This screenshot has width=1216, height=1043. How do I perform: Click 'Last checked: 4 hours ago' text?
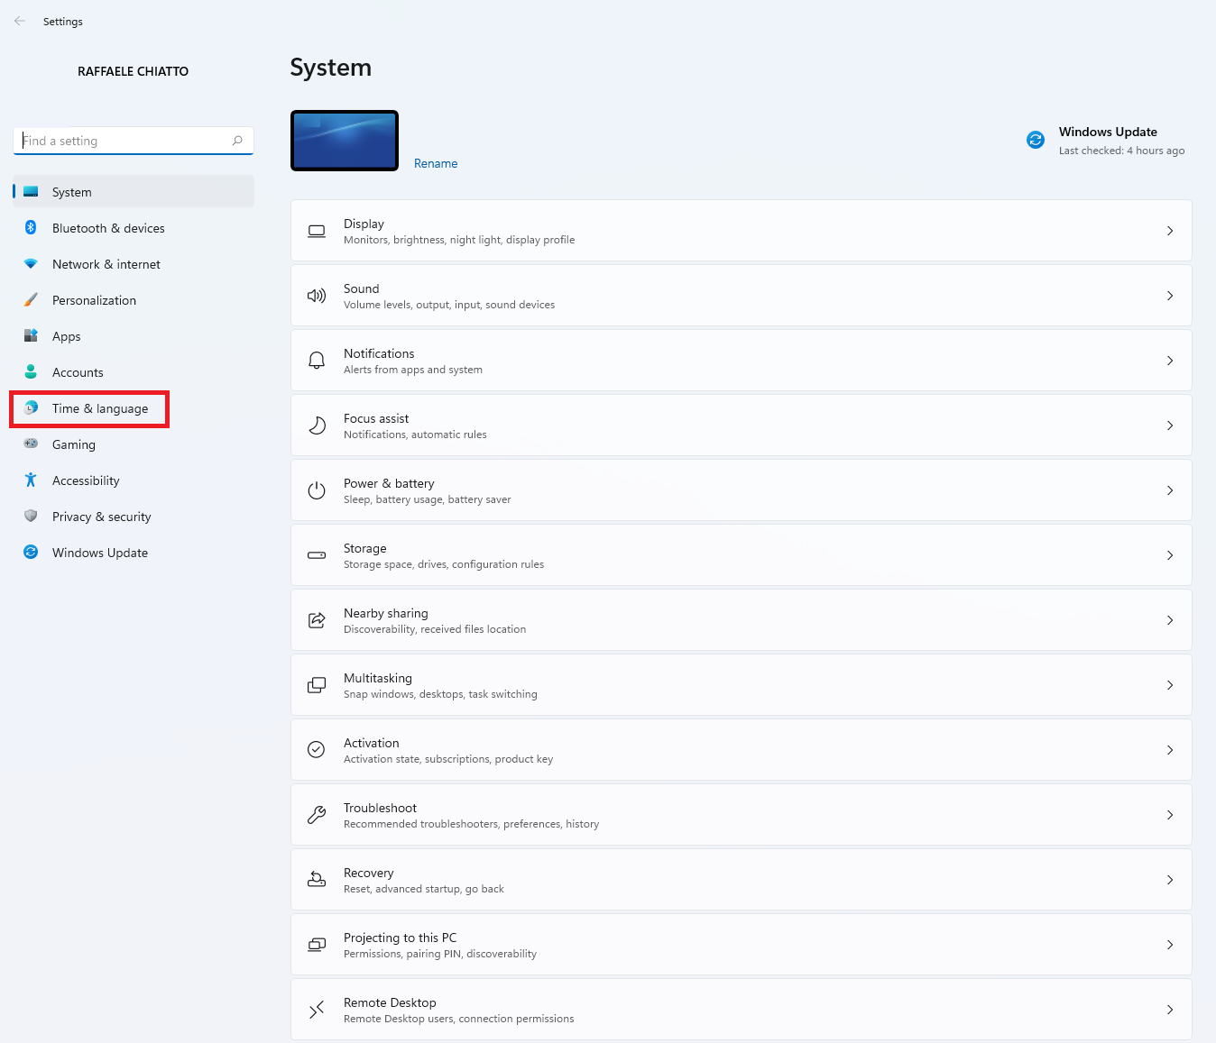coord(1121,151)
